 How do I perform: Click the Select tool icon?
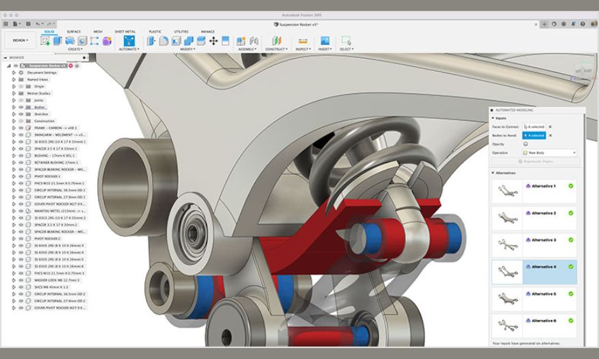click(x=346, y=41)
